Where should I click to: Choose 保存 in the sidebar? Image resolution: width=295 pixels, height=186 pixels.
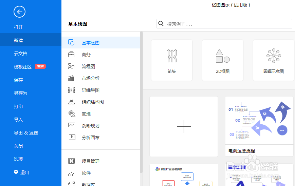18,80
